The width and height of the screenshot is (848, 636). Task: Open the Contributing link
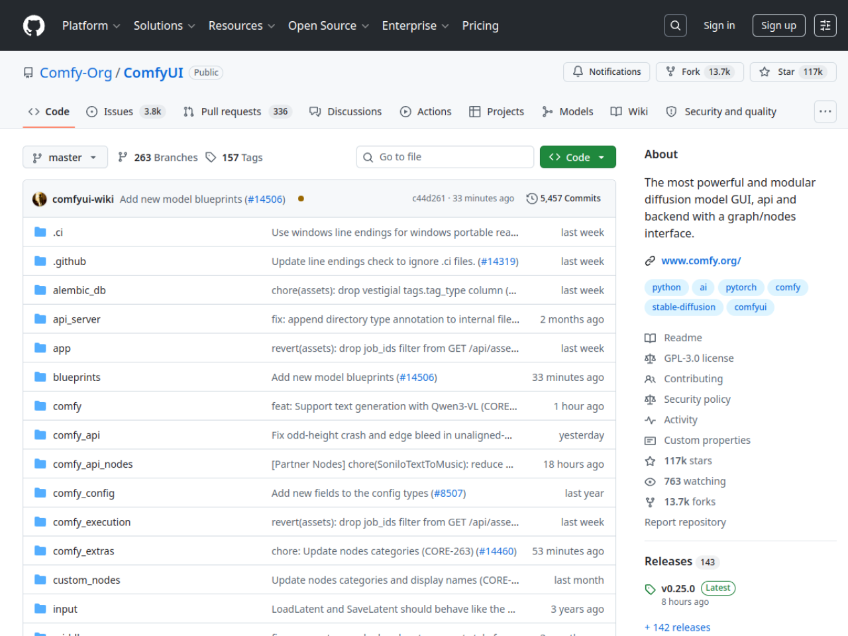pyautogui.click(x=694, y=379)
